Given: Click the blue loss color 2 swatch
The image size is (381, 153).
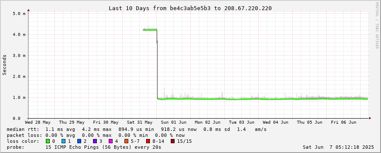Looking at the screenshot, I should [79, 141].
